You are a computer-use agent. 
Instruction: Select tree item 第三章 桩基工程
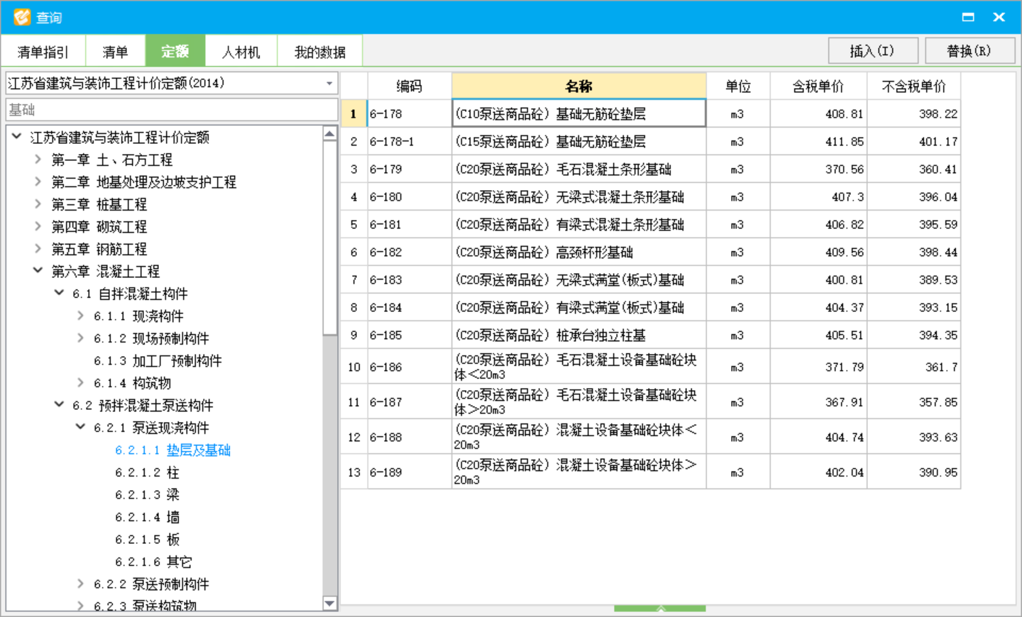click(99, 204)
